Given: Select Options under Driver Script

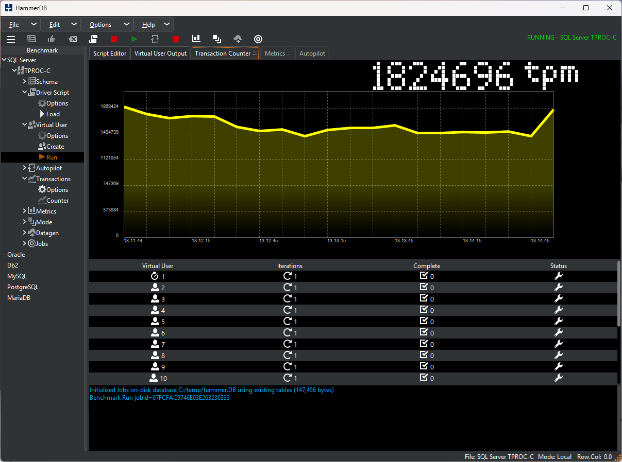Looking at the screenshot, I should [57, 103].
